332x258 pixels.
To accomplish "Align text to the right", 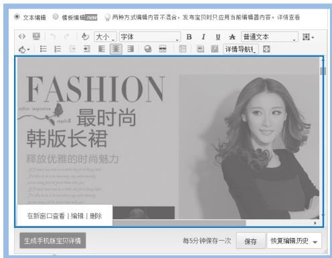I will coord(131,49).
